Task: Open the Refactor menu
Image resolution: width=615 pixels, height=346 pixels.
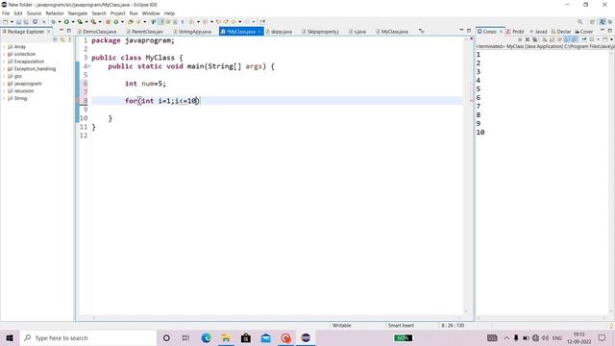Action: point(55,13)
